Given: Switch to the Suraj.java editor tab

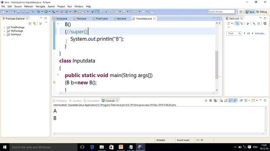Looking at the screenshot, I should coord(60,18).
